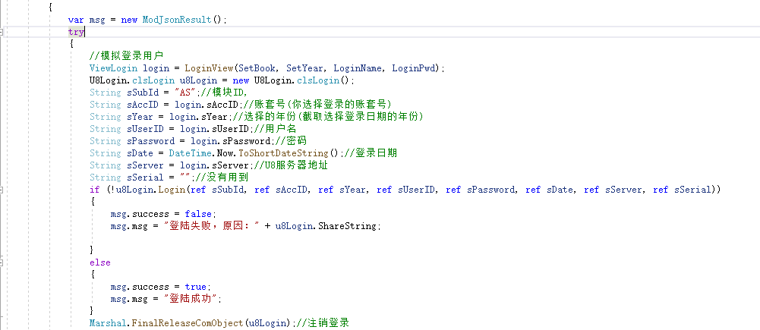Click 'ref sAccID' argument in Login call
The width and height of the screenshot is (760, 330).
point(281,190)
